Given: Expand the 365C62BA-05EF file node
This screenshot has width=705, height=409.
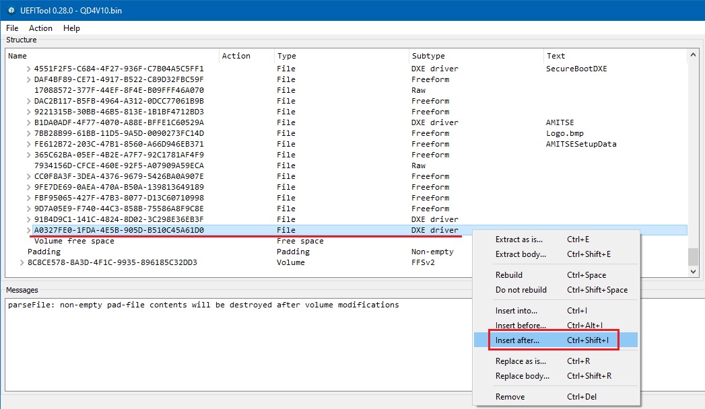Looking at the screenshot, I should point(29,155).
